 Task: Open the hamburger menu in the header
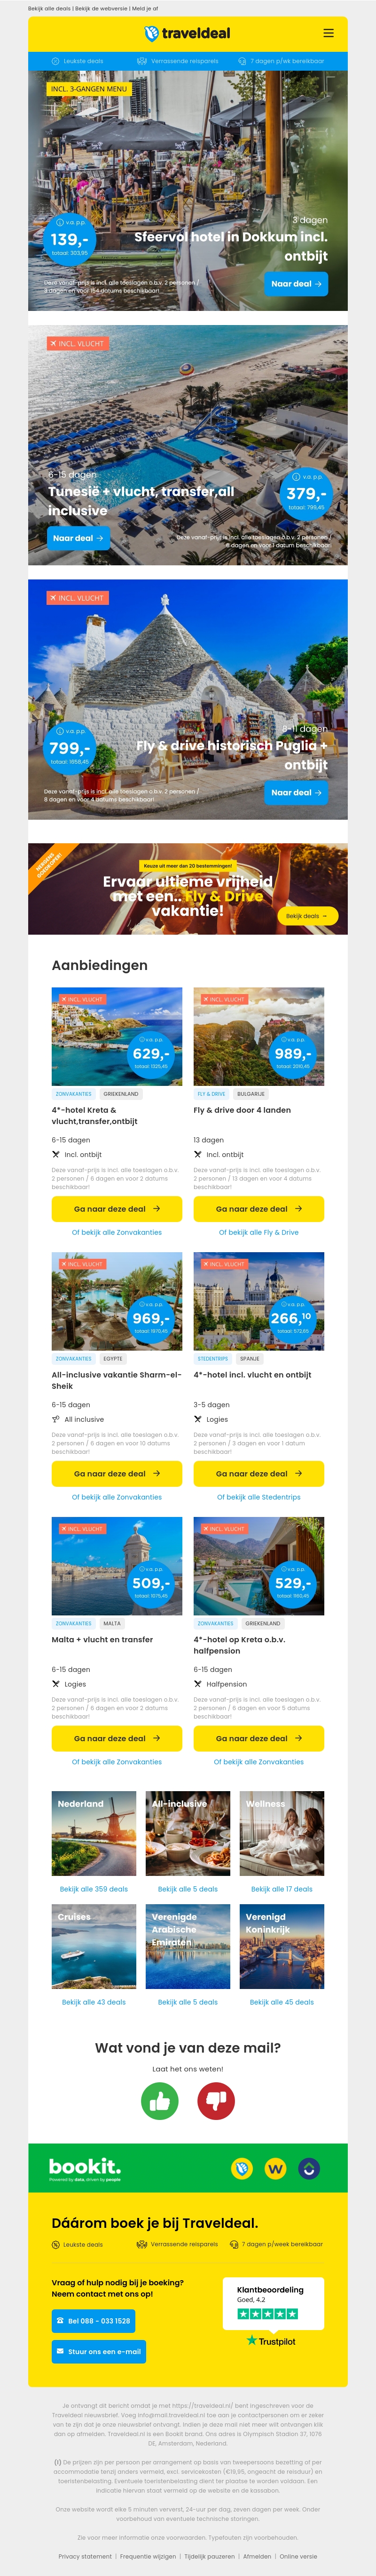pos(328,33)
